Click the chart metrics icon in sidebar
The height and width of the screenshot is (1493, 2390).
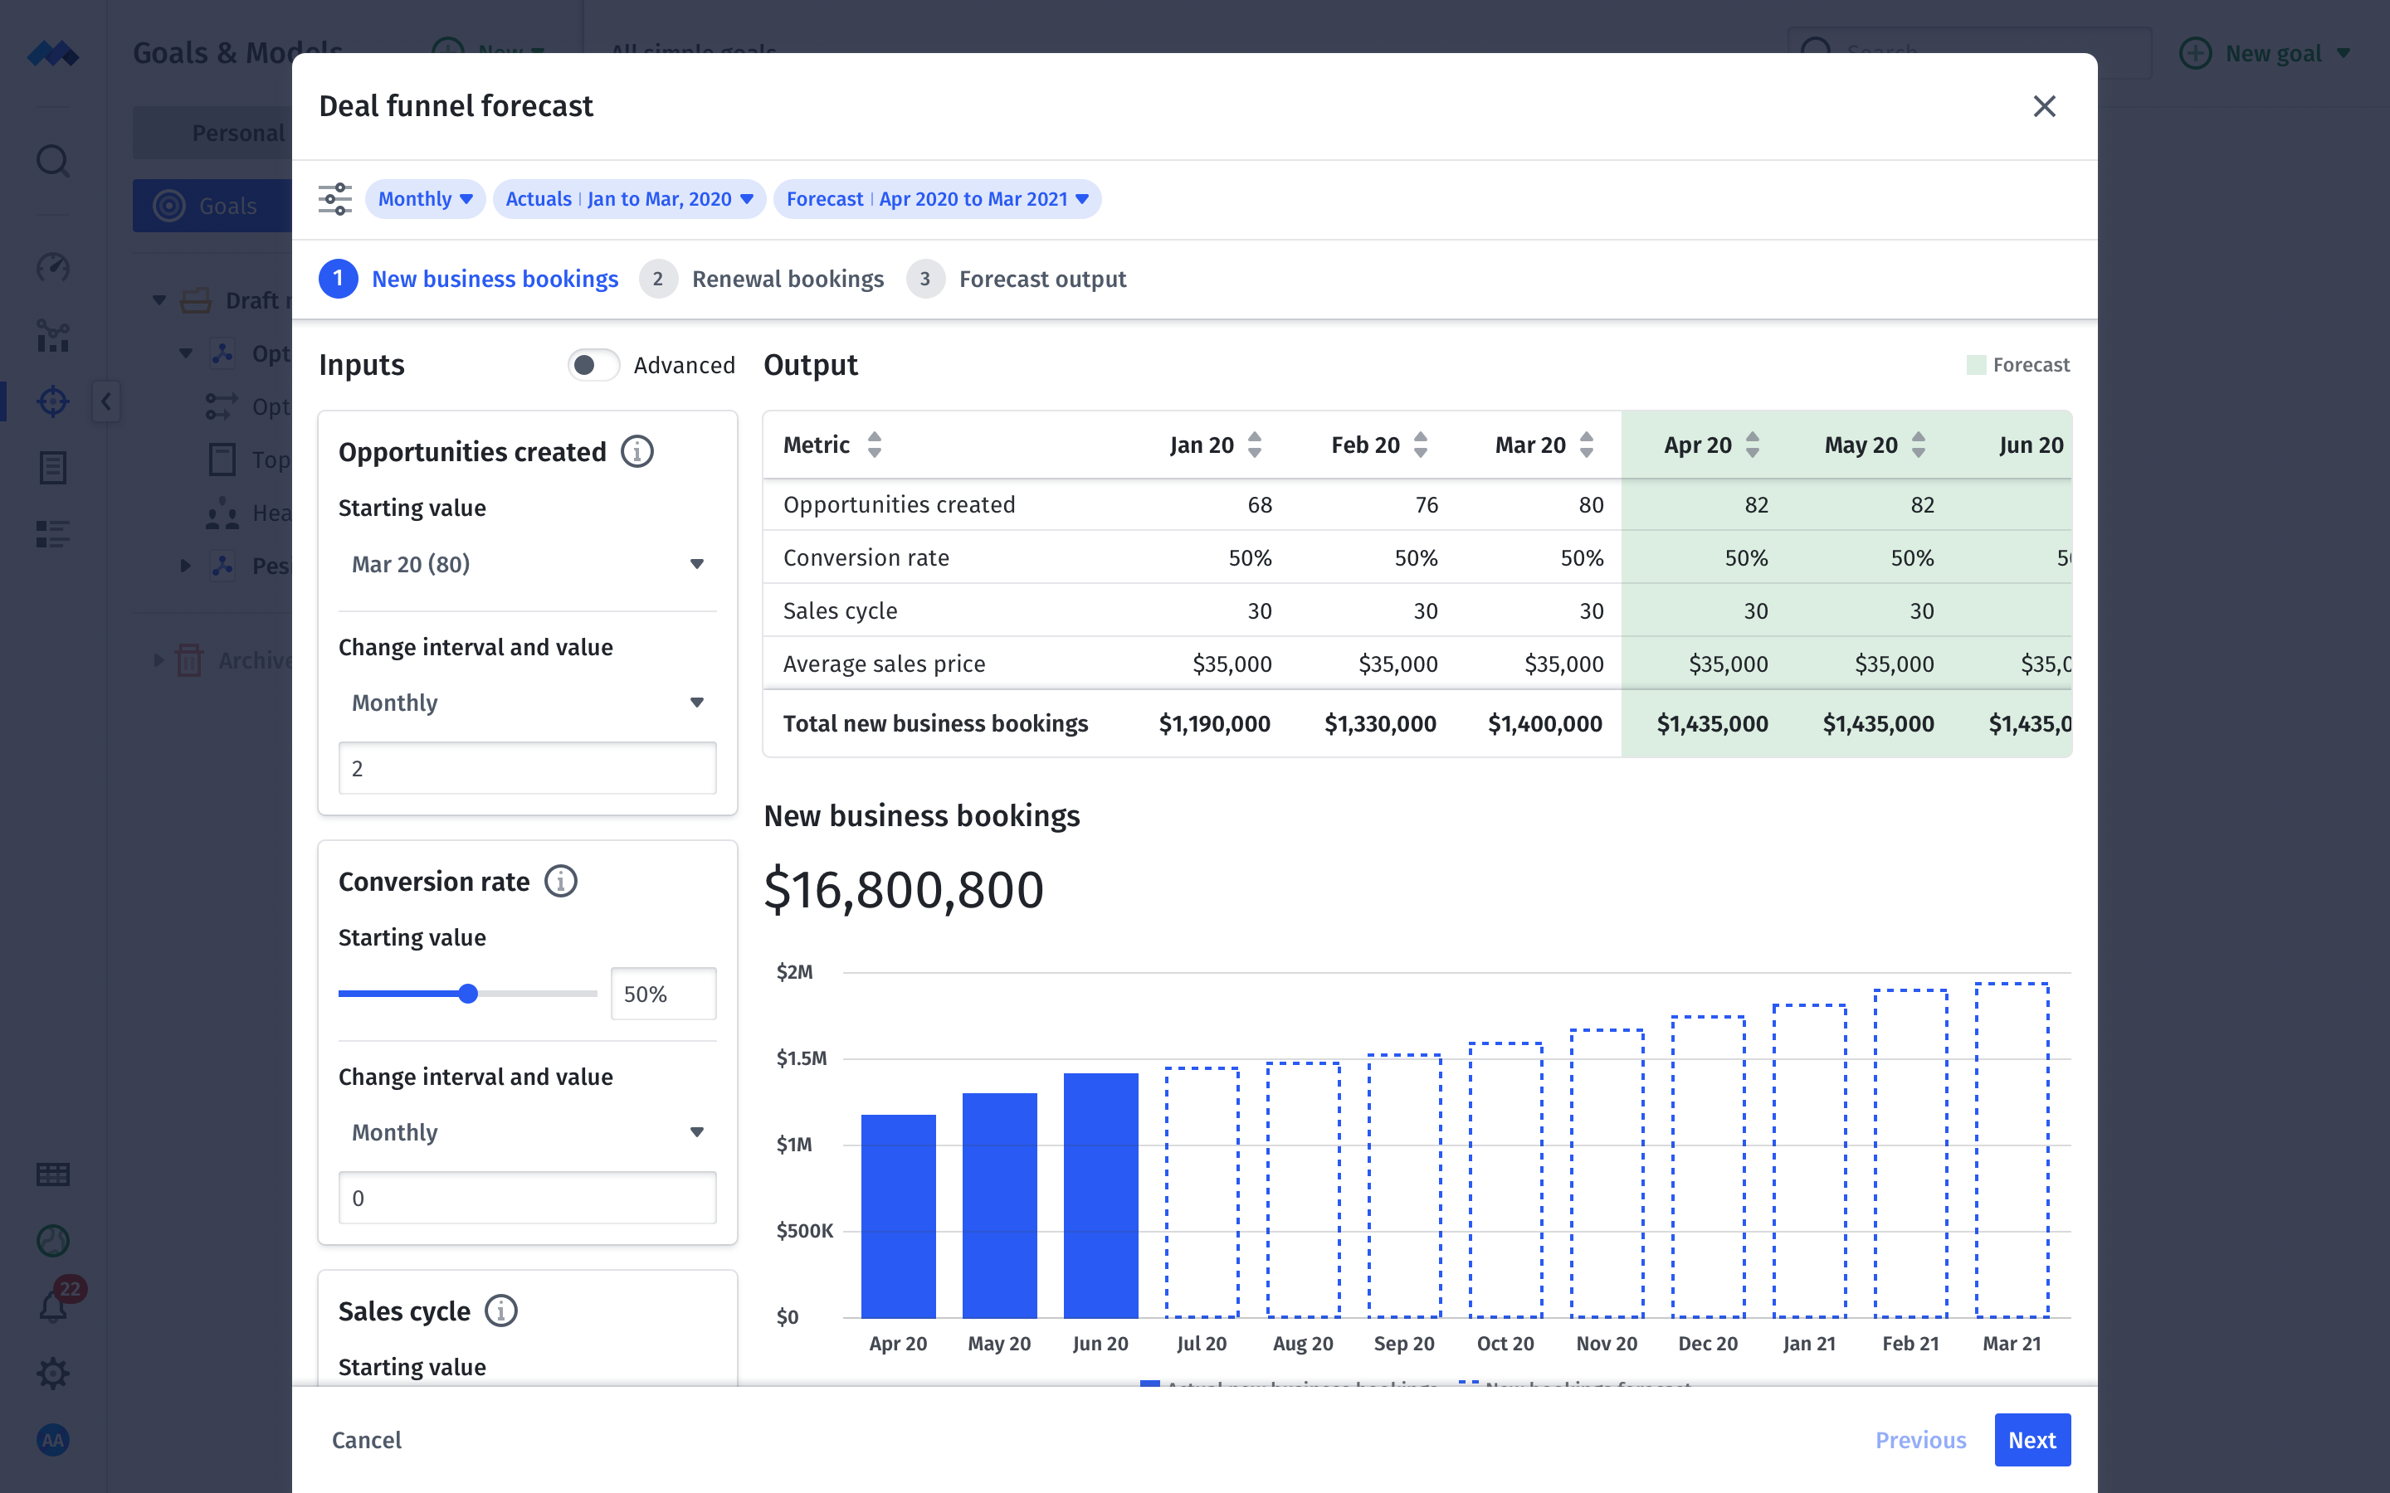(52, 336)
